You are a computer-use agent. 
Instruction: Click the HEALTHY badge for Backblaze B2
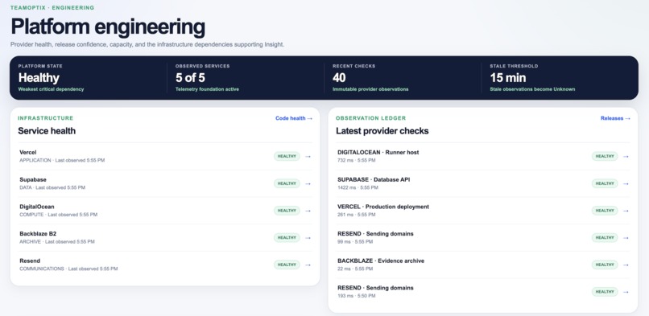tap(287, 237)
